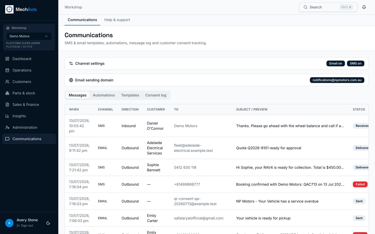
Task: Click the Sign out link
Action: click(25, 225)
